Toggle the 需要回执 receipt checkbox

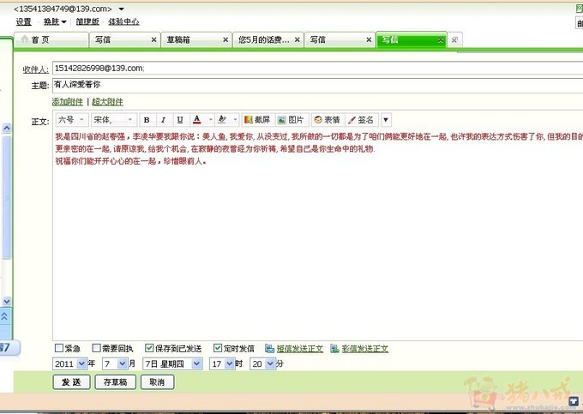click(96, 348)
